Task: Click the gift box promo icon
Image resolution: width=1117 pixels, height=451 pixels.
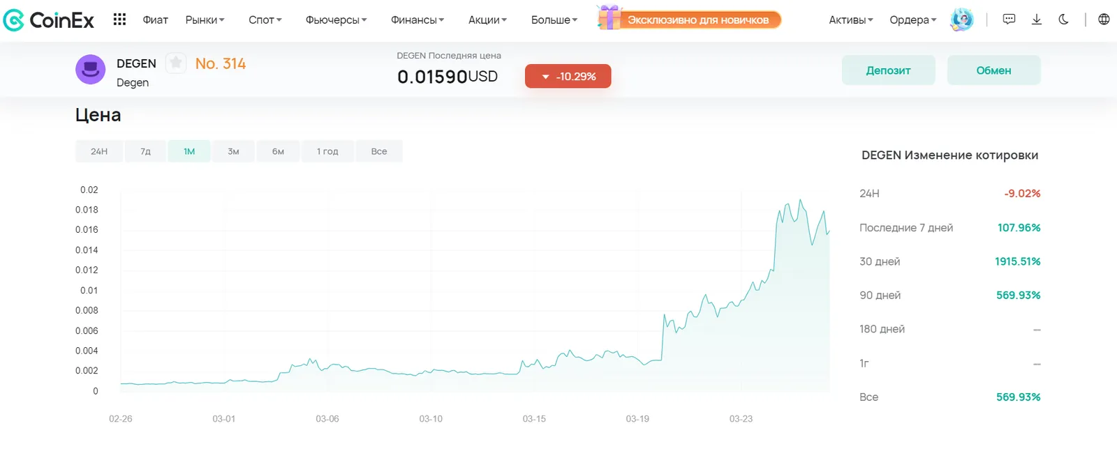Action: [609, 17]
